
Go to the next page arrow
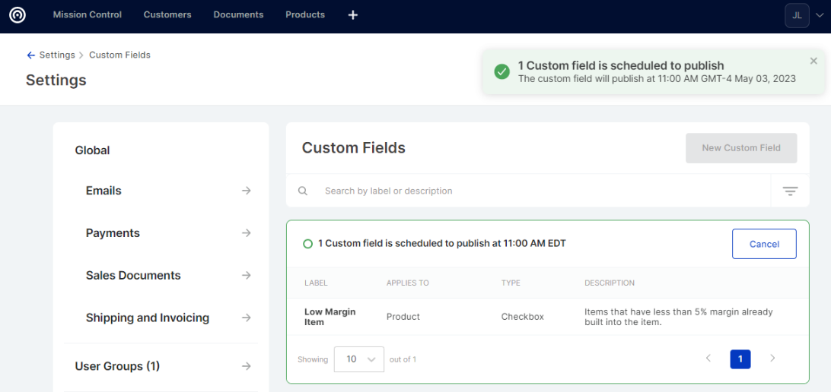point(772,359)
